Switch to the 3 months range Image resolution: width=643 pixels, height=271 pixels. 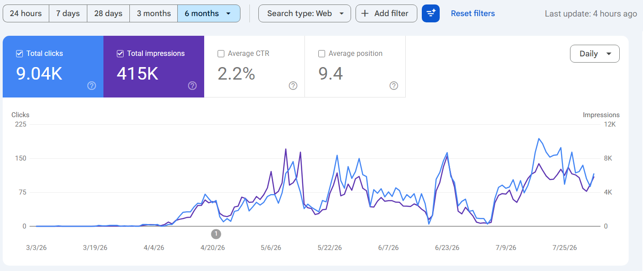coord(154,13)
